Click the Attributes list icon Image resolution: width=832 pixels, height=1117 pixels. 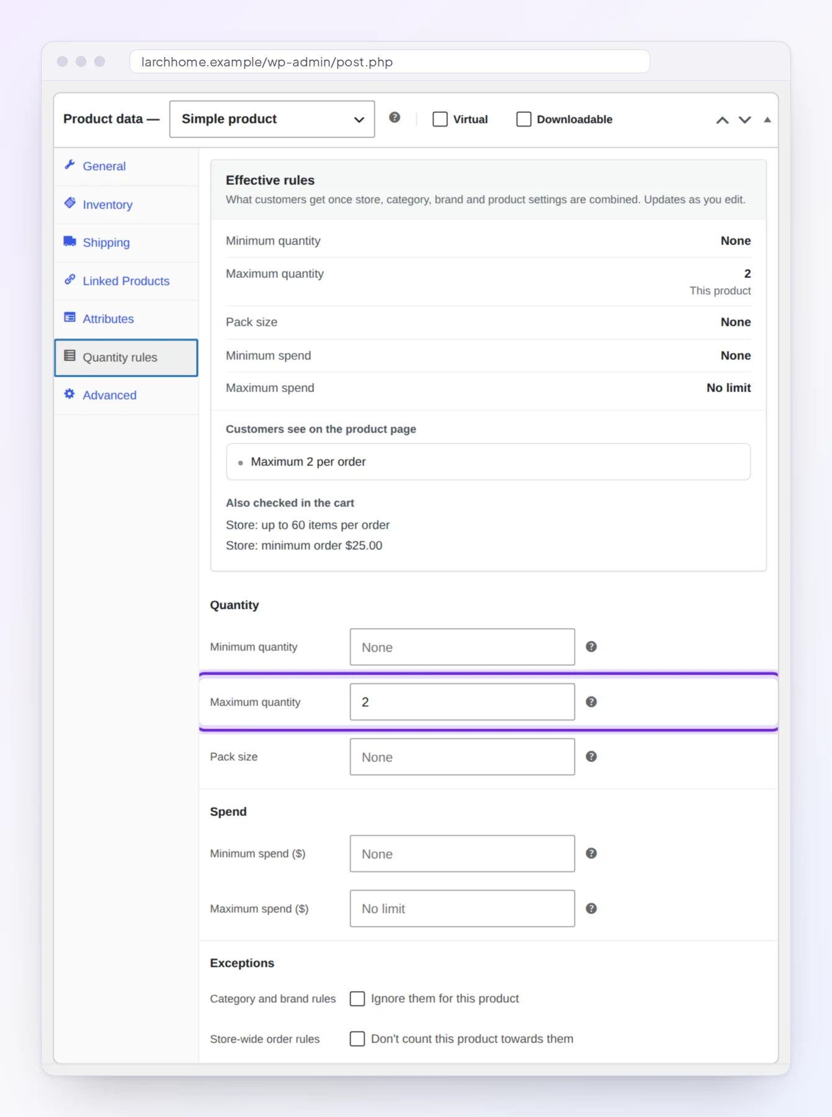69,318
